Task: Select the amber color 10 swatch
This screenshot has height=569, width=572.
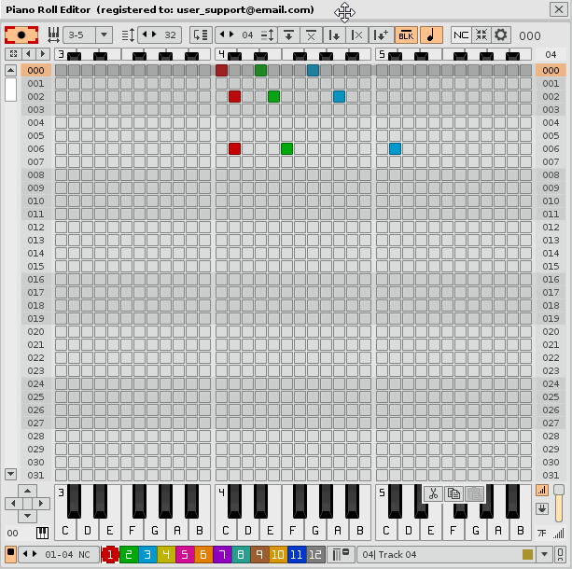Action: tap(278, 555)
